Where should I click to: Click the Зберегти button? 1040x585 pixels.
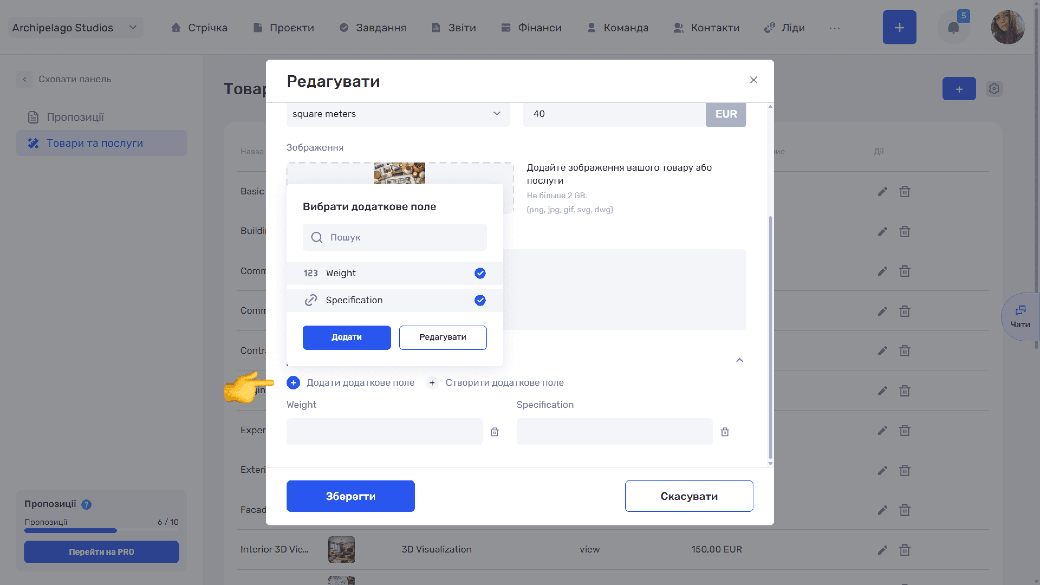pos(350,496)
